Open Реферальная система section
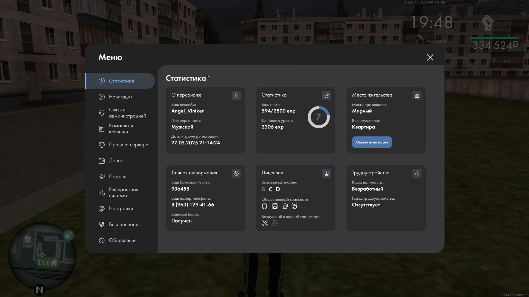Viewport: 529px width, 297px height. (120, 193)
